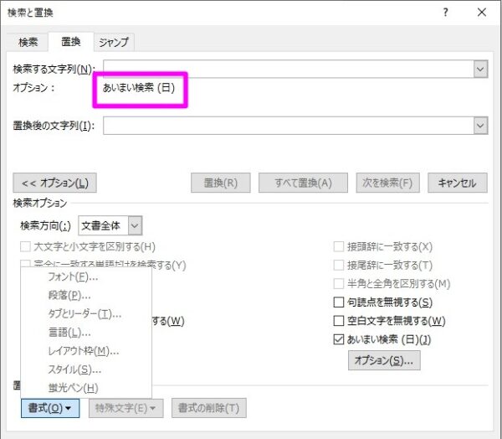Expand the 検索する文字列 dropdown arrow
502x439 pixels.
tap(480, 69)
